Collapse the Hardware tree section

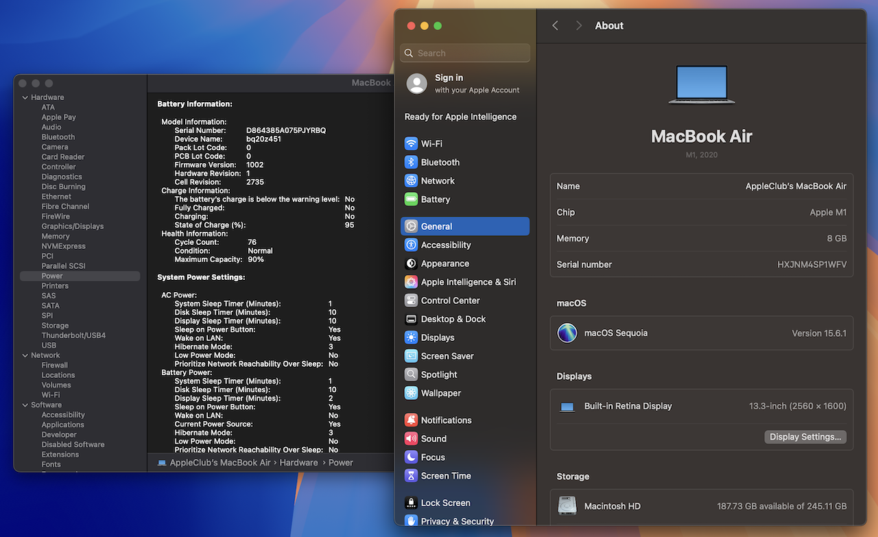pos(25,97)
